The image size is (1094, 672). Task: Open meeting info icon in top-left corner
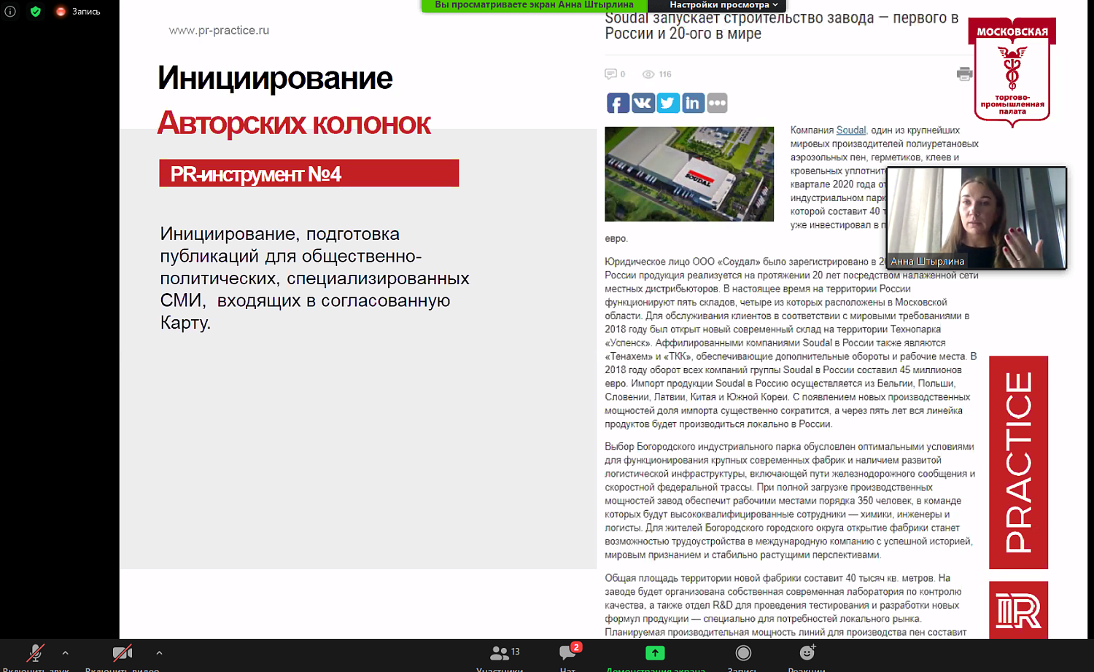click(x=10, y=12)
